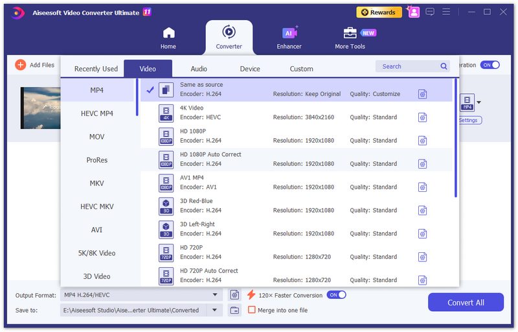
Task: Click settings gear for HD 1080P preset
Action: [x=422, y=141]
